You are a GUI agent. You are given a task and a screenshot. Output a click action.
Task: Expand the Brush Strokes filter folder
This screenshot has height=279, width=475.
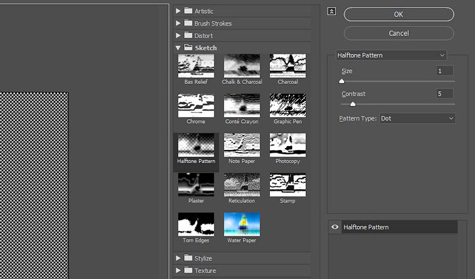point(178,24)
